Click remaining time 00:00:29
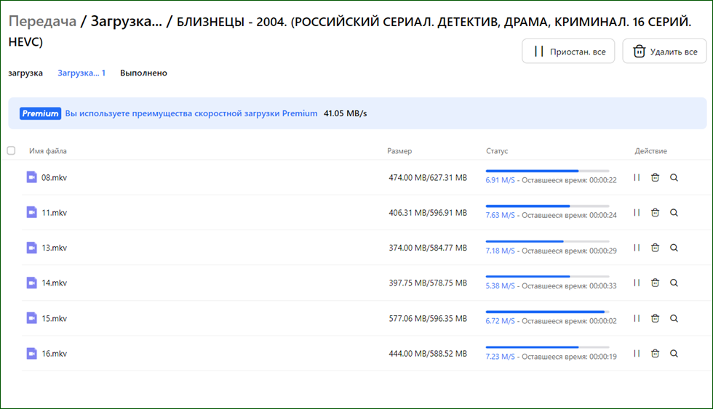713x409 pixels. tap(603, 251)
